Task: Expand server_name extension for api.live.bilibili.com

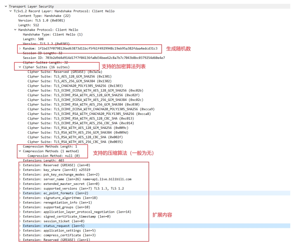Action: (x=20, y=179)
